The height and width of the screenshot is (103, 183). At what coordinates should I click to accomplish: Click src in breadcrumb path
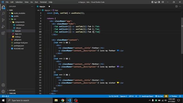[x=38, y=10]
